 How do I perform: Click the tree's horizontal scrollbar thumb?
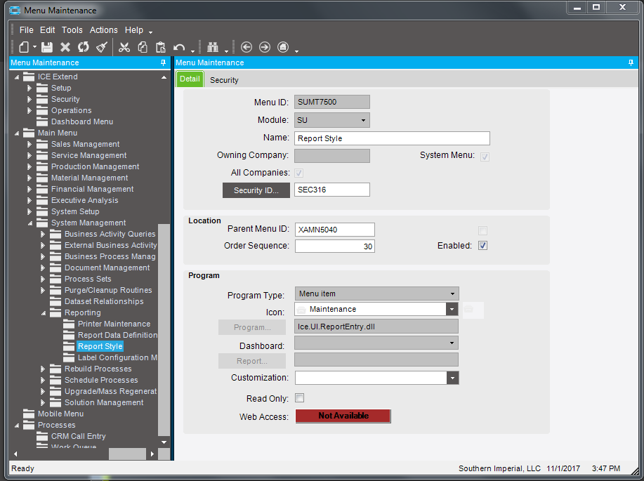click(x=127, y=454)
